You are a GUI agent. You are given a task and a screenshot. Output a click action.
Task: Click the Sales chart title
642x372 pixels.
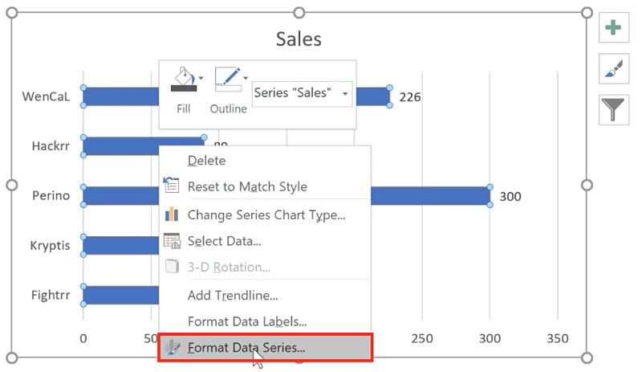click(x=299, y=39)
